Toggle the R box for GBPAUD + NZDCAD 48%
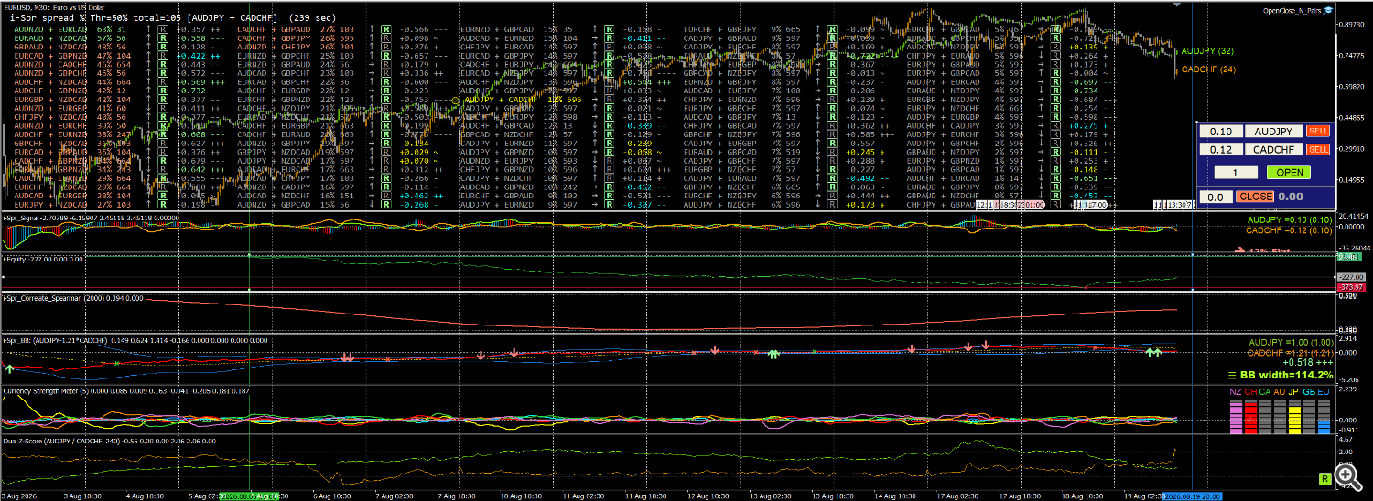The height and width of the screenshot is (501, 1373). (162, 48)
